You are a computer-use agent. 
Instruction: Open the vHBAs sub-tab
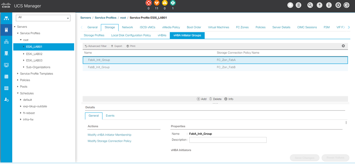(162, 35)
